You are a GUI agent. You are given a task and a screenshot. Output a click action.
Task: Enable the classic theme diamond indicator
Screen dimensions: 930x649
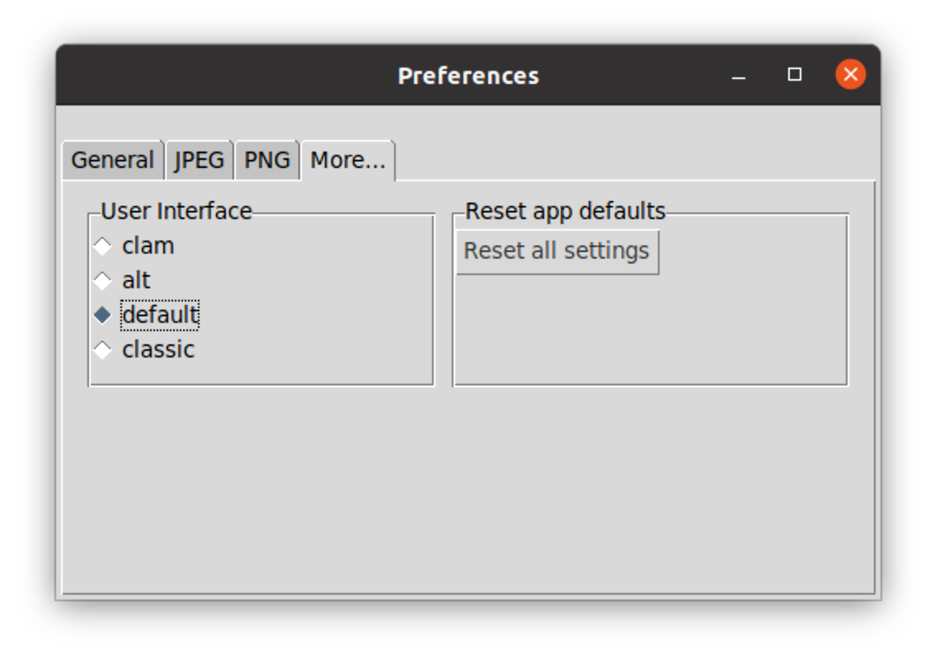[x=102, y=349]
